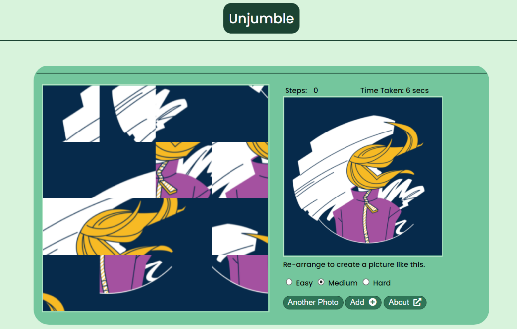Click the Add button
The height and width of the screenshot is (329, 517).
click(x=363, y=302)
